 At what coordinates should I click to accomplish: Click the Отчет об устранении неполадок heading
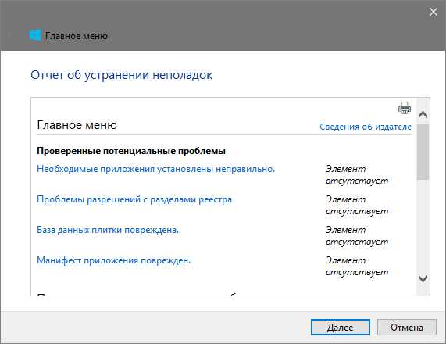coord(121,75)
